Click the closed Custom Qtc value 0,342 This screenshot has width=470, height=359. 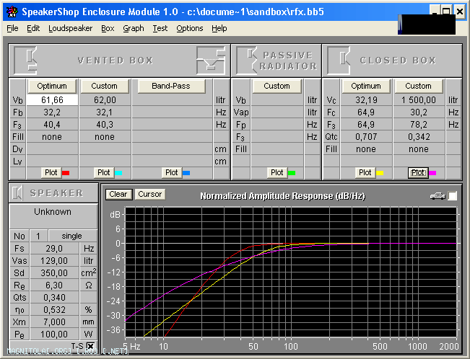click(x=419, y=137)
